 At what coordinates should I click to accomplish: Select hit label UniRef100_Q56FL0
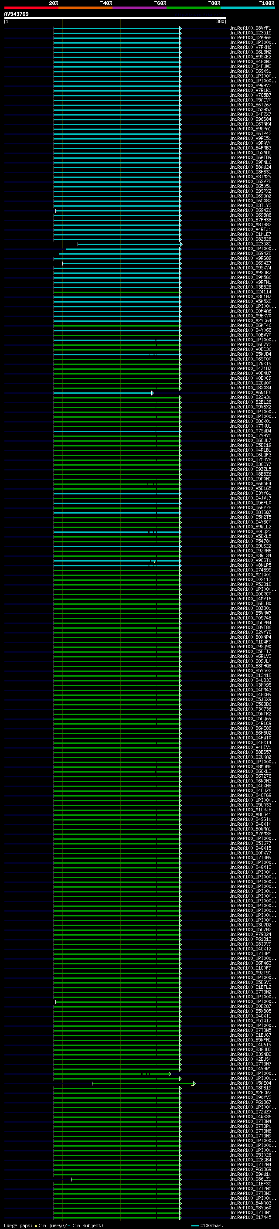tap(250, 503)
